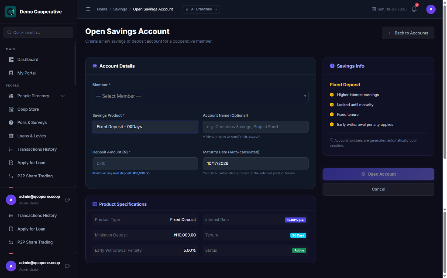Click check icon beside Higher interest earnings
The image size is (447, 278).
332,95
